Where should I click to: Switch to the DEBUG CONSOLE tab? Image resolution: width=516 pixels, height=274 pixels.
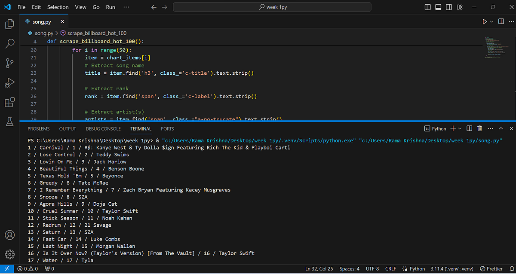[x=103, y=128]
